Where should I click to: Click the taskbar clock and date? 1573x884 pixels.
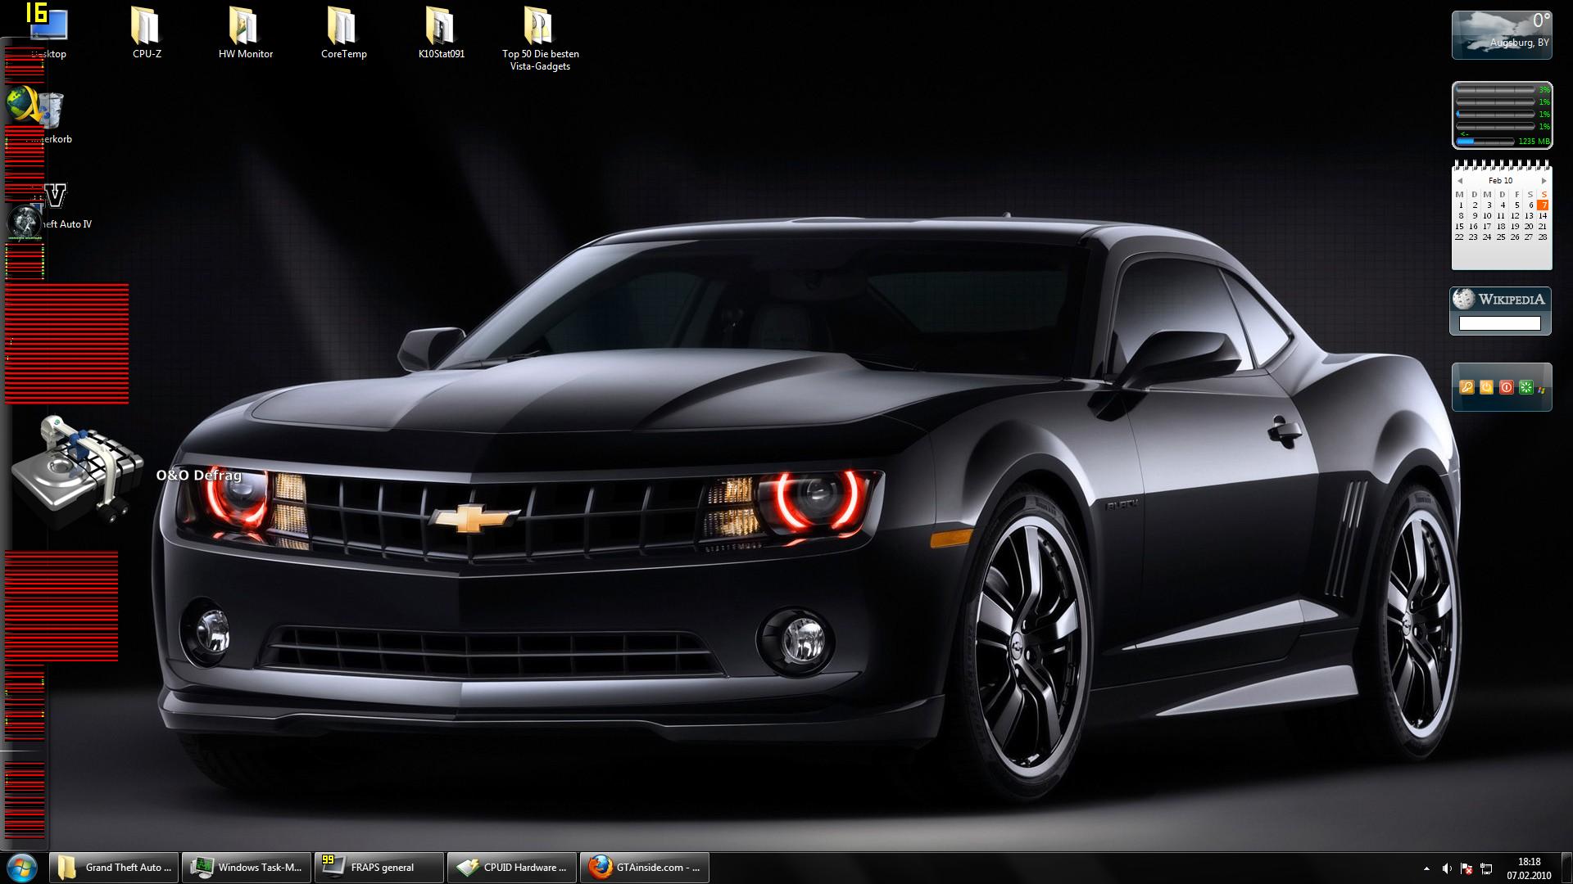click(x=1529, y=868)
